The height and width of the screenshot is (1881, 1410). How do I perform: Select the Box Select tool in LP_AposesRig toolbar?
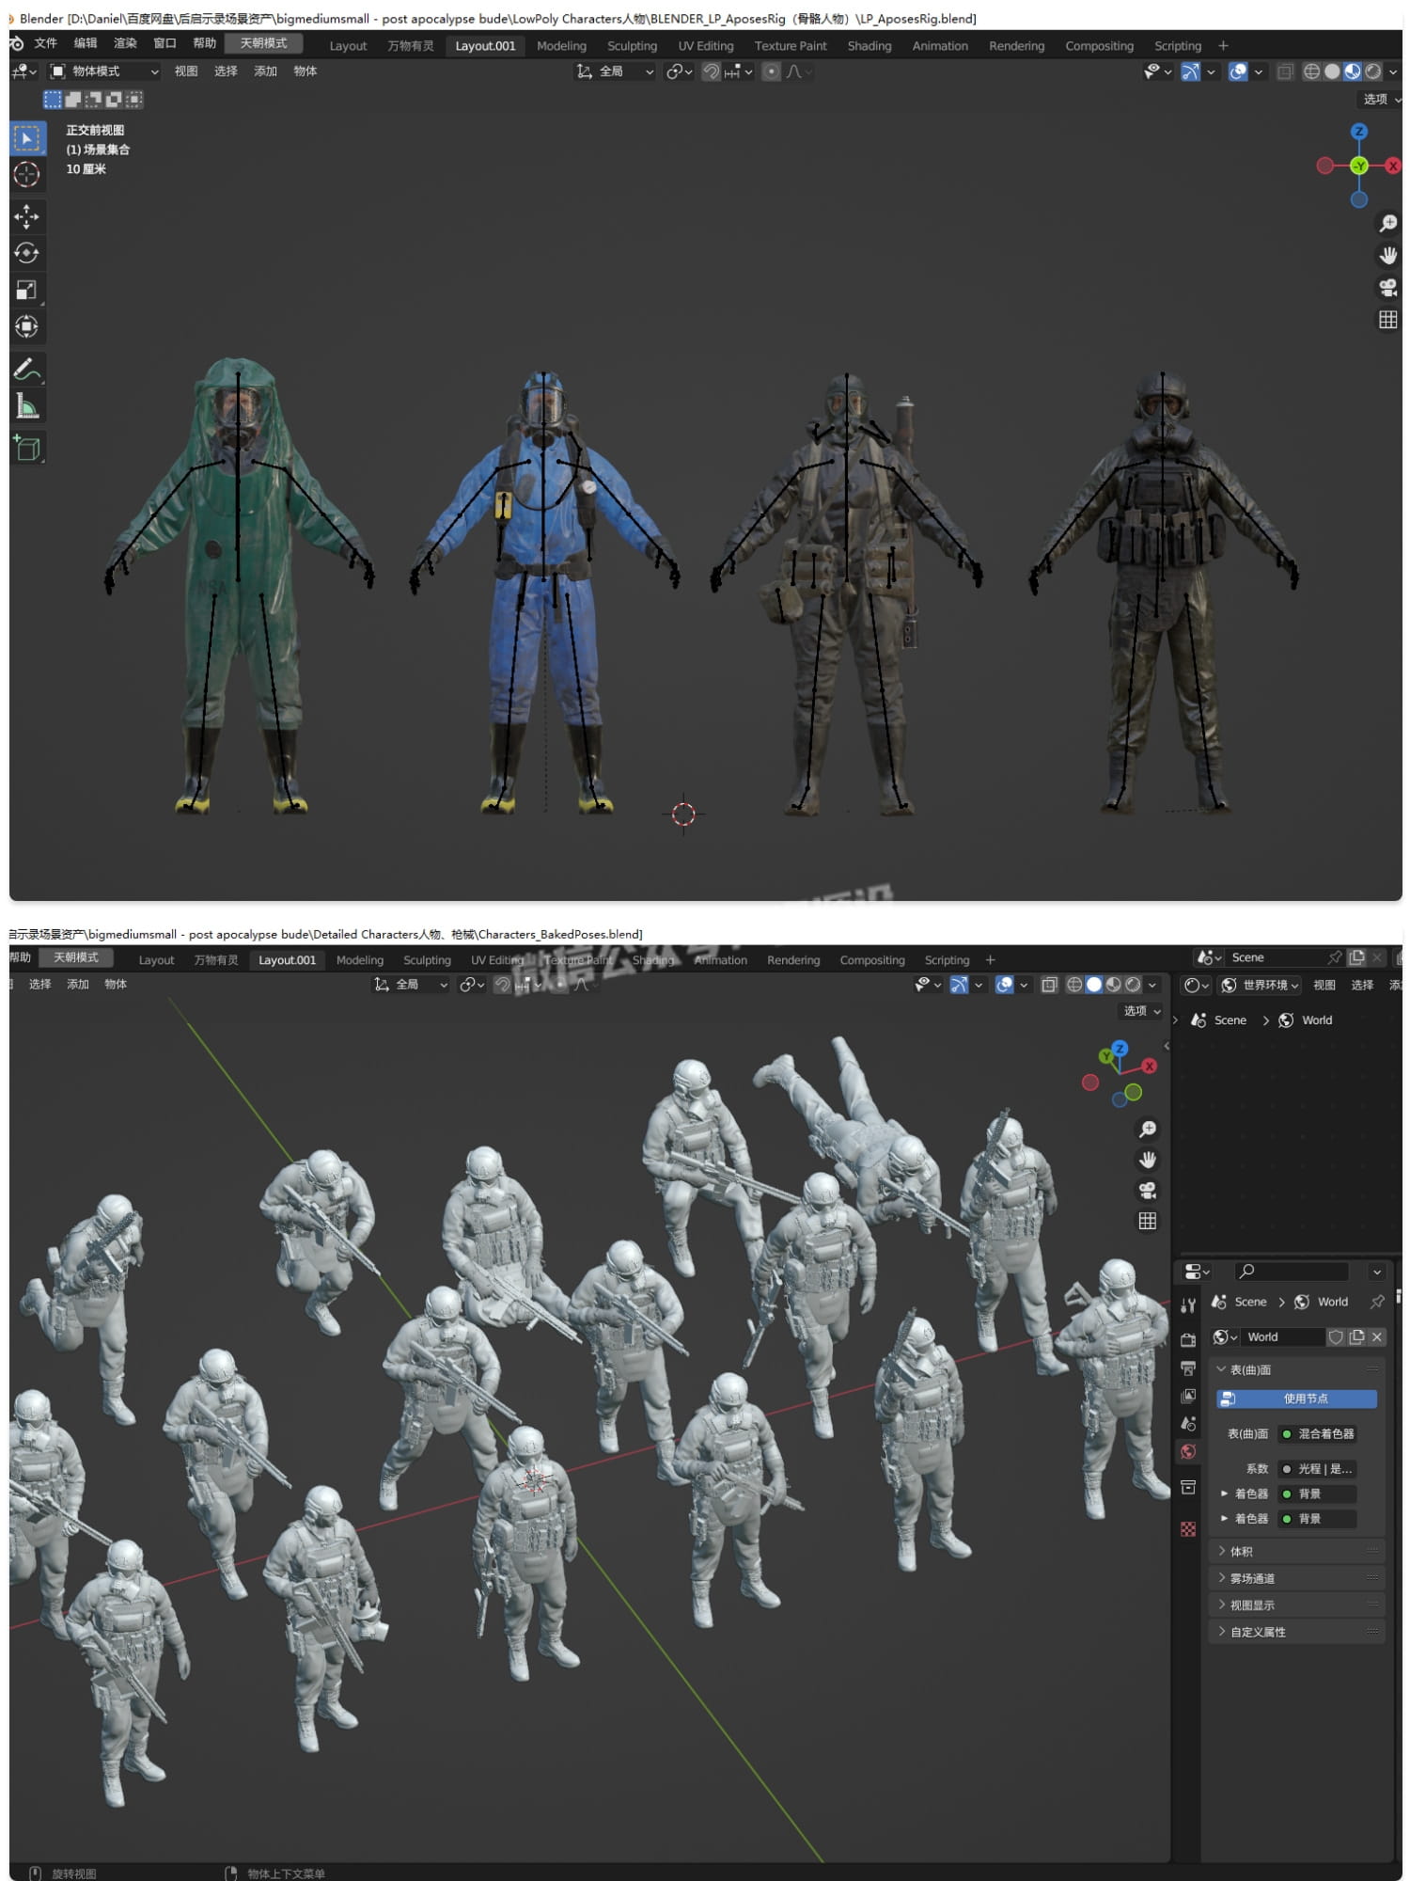26,138
